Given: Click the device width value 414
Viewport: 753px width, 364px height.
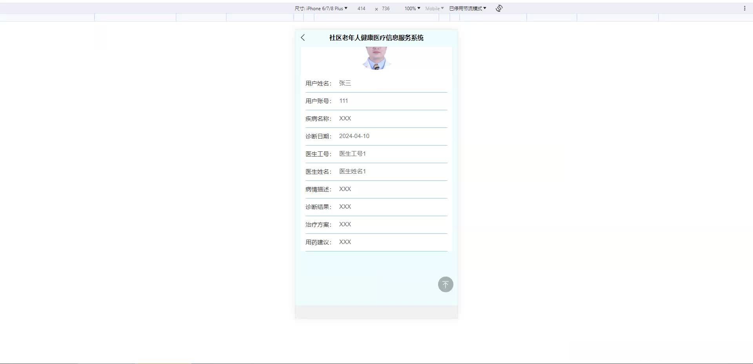Looking at the screenshot, I should click(361, 8).
